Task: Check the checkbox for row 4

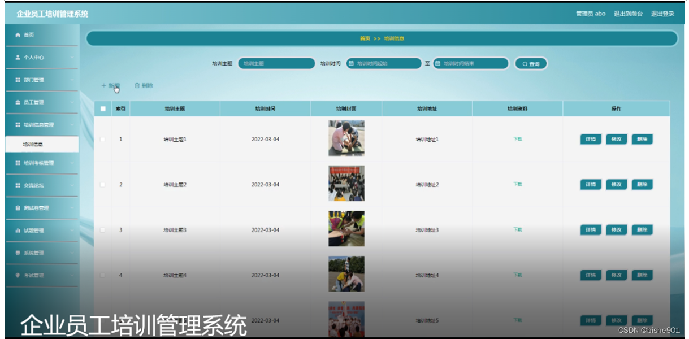Action: (103, 275)
